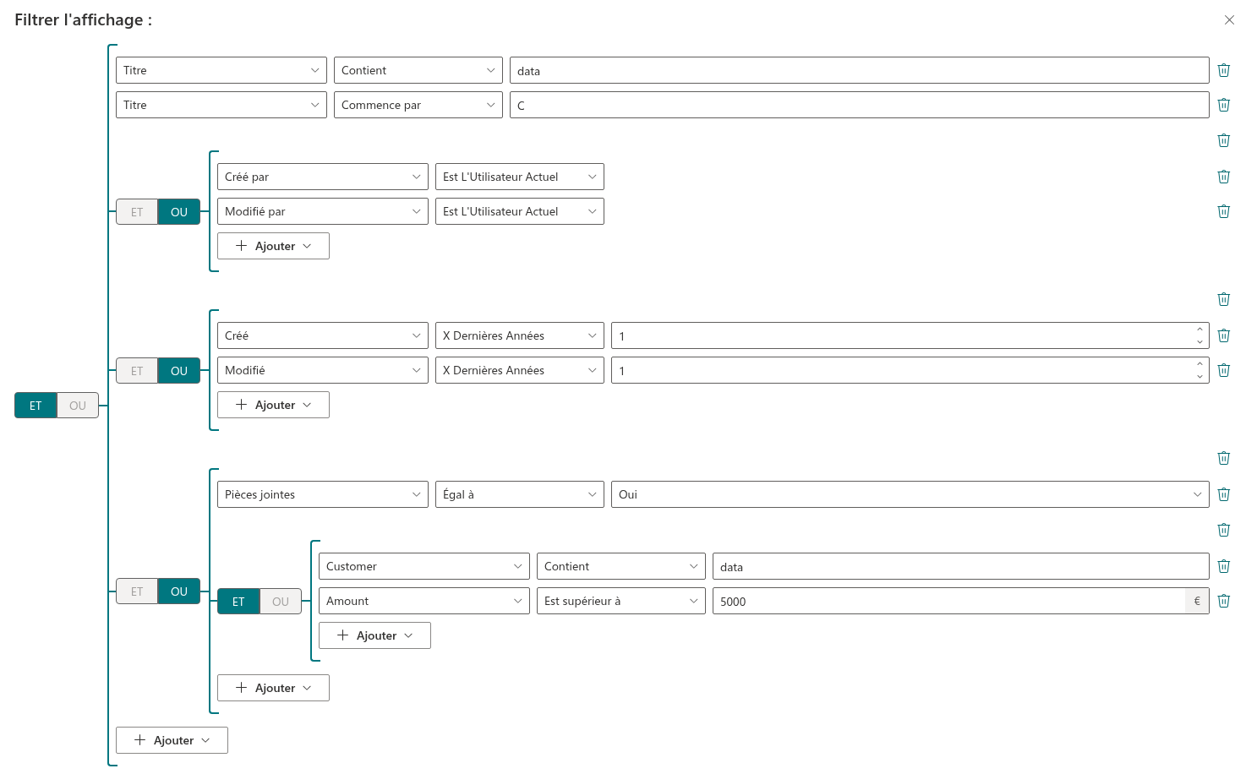The image size is (1246, 774).
Task: Remove the Modifié par condition row
Action: pyautogui.click(x=1223, y=211)
